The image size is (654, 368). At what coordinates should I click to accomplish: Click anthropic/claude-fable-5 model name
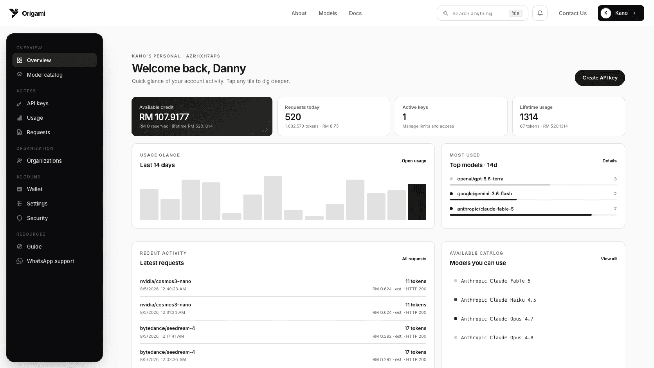point(485,209)
